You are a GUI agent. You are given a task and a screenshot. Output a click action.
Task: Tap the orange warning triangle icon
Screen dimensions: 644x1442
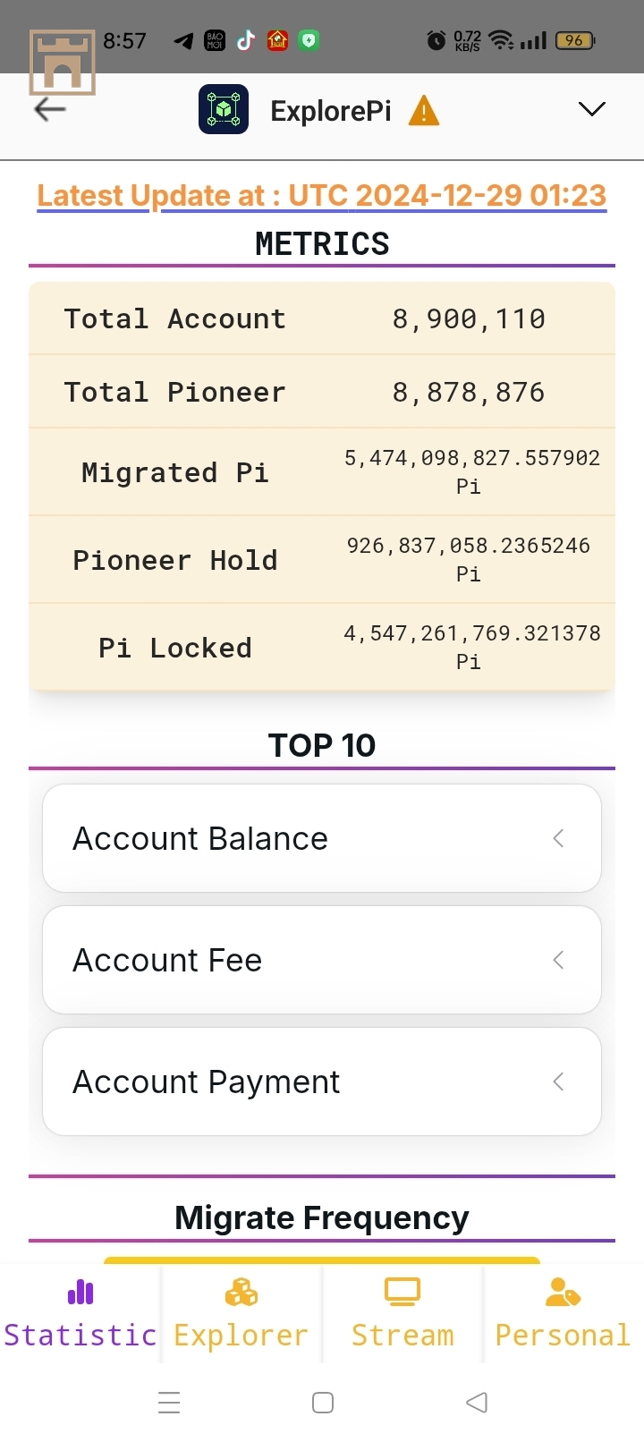click(424, 111)
